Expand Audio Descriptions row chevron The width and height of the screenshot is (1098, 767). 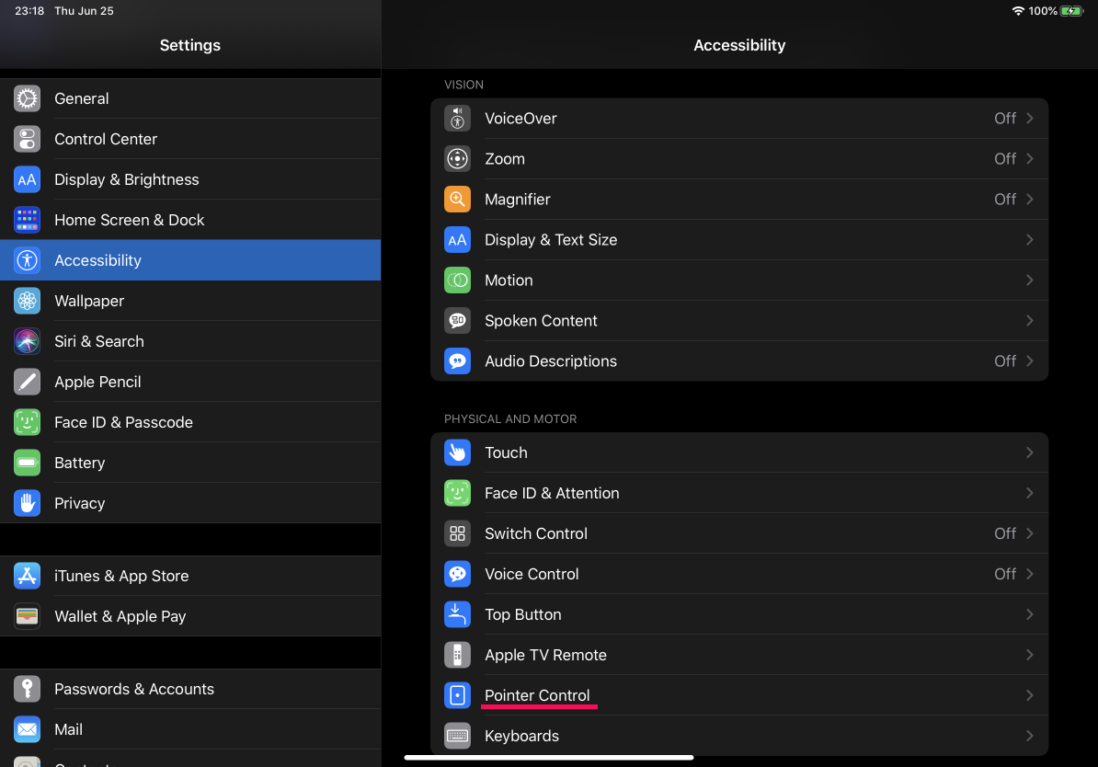tap(1029, 361)
